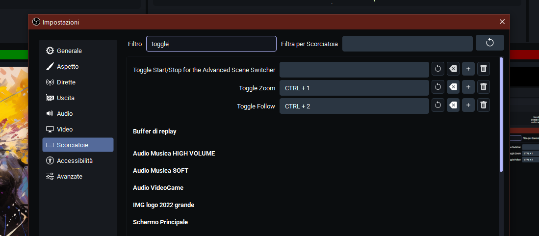The image size is (539, 236).
Task: Select the Audio settings category
Action: 65,114
